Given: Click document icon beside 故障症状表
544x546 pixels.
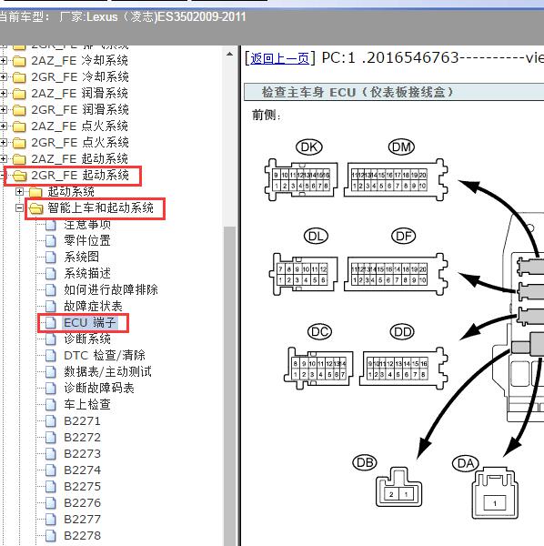Looking at the screenshot, I should click(51, 307).
